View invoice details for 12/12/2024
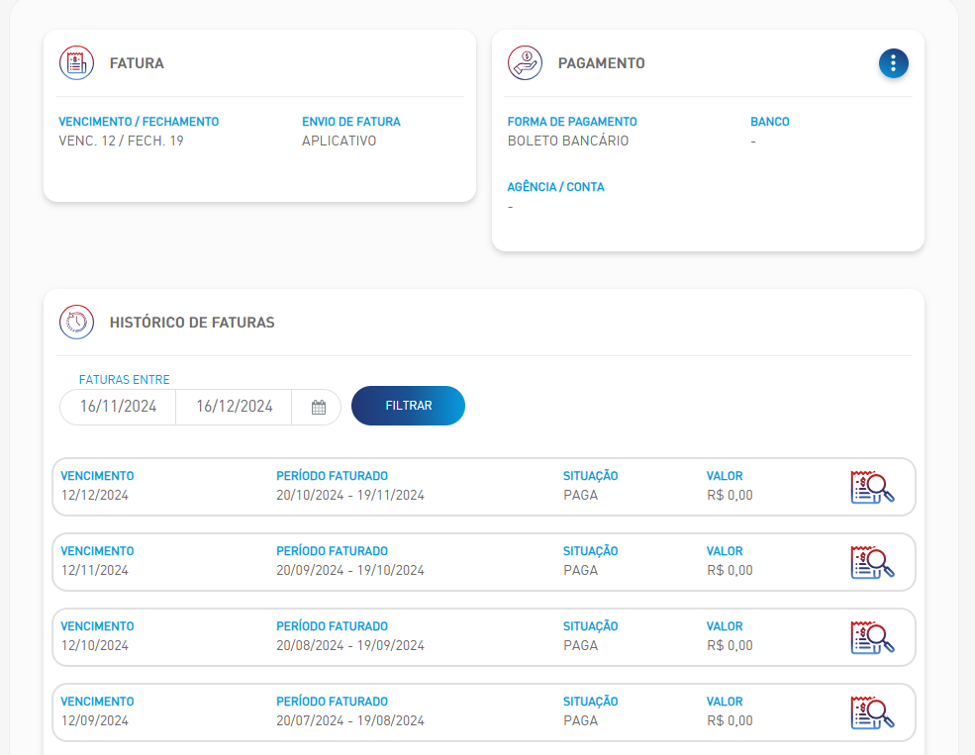The width and height of the screenshot is (975, 755). click(x=872, y=487)
